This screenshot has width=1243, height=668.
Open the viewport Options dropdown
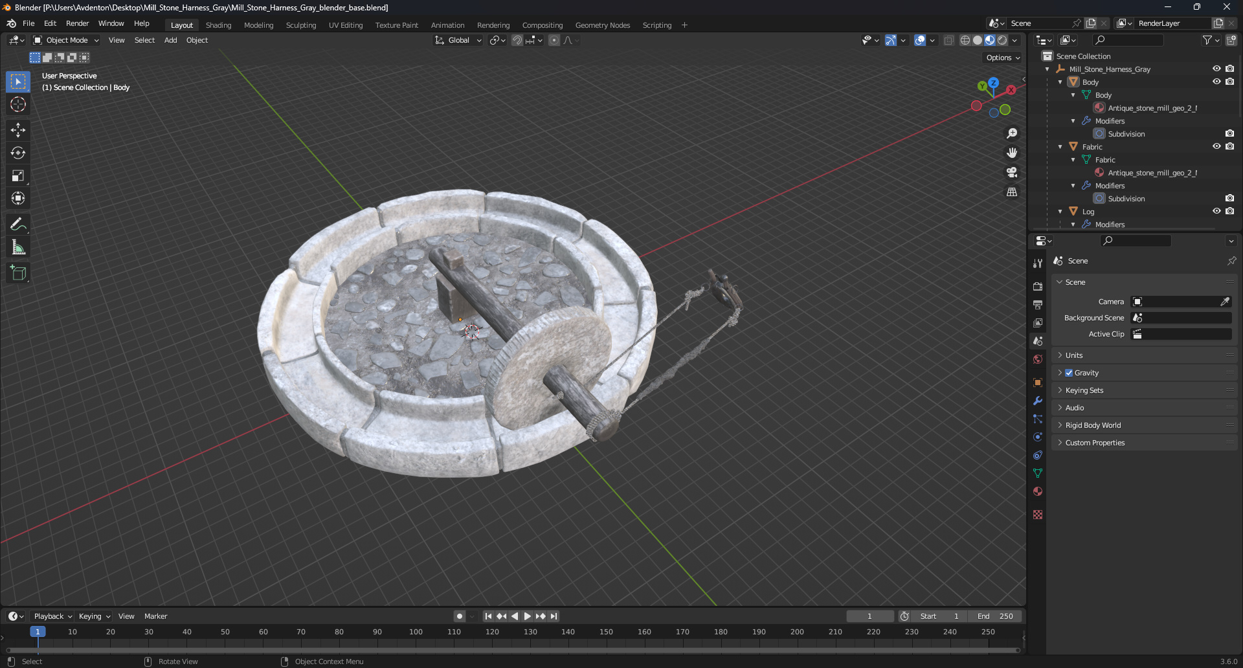[1003, 58]
